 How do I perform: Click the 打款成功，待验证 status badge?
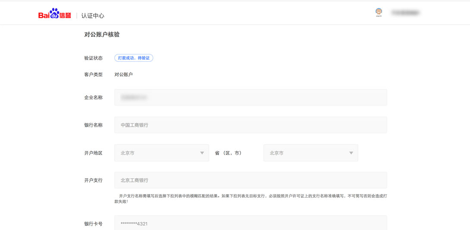(134, 58)
